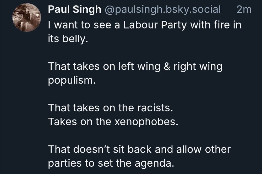Click the word 'agenda.' at the post's end
262x174 pixels.
pyautogui.click(x=154, y=164)
